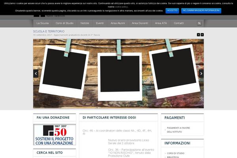The height and width of the screenshot is (158, 237).
Task: Click the search magnifier icon in navbar
Action: click(199, 23)
